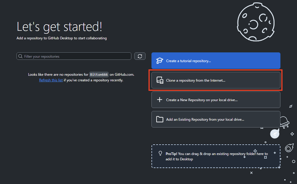This screenshot has width=297, height=184.
Task: Click the Let's get started! heading
Action: [x=59, y=26]
